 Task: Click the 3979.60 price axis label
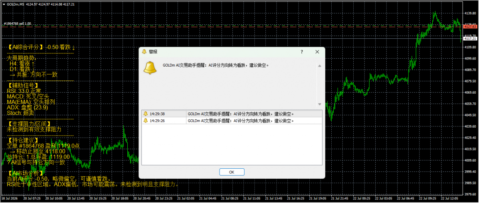(x=471, y=194)
